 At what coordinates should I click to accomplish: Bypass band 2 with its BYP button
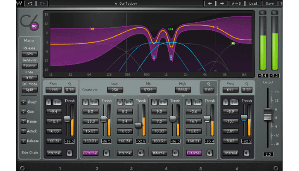[x=94, y=102]
